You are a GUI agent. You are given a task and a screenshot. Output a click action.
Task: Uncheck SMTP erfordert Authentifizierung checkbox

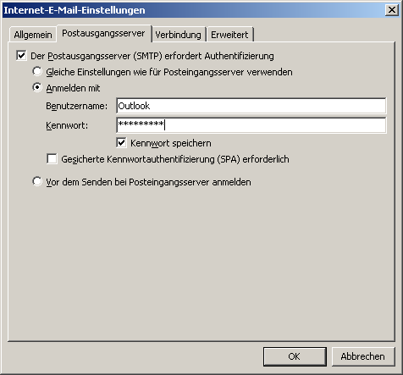pyautogui.click(x=21, y=56)
